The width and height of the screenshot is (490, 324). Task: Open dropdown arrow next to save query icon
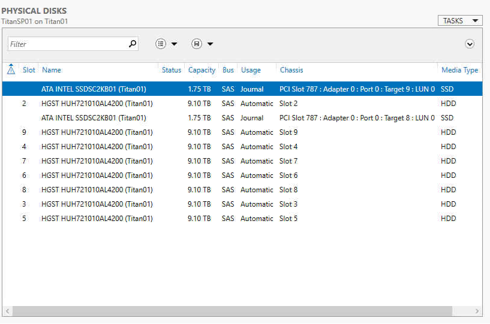(x=211, y=44)
